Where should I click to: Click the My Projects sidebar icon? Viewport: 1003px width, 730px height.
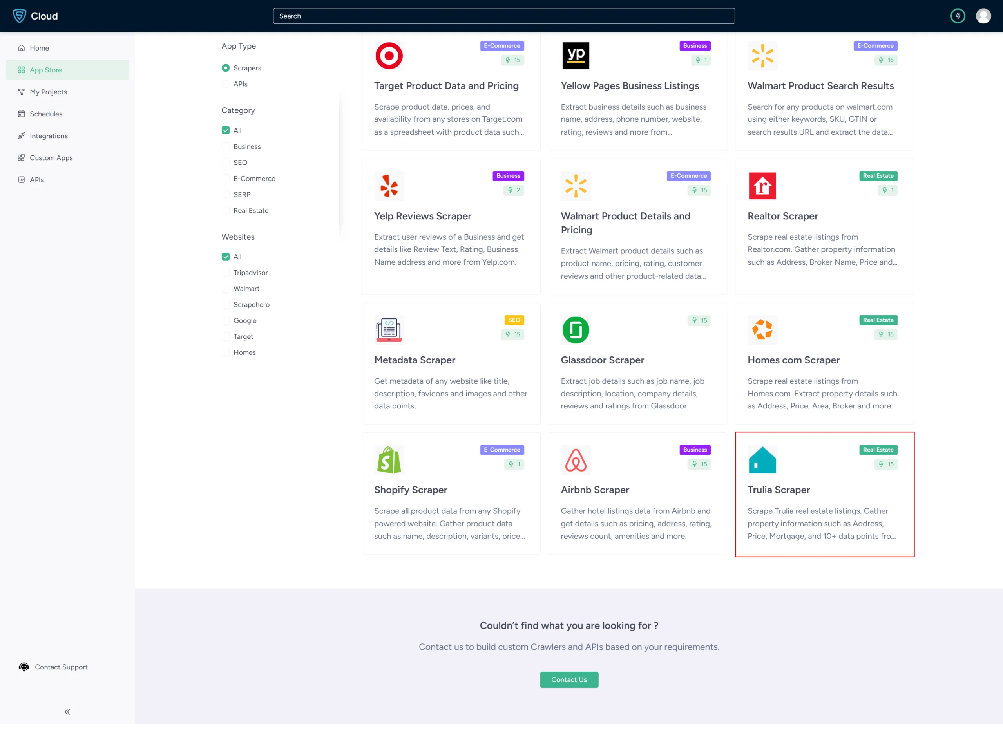pos(21,92)
